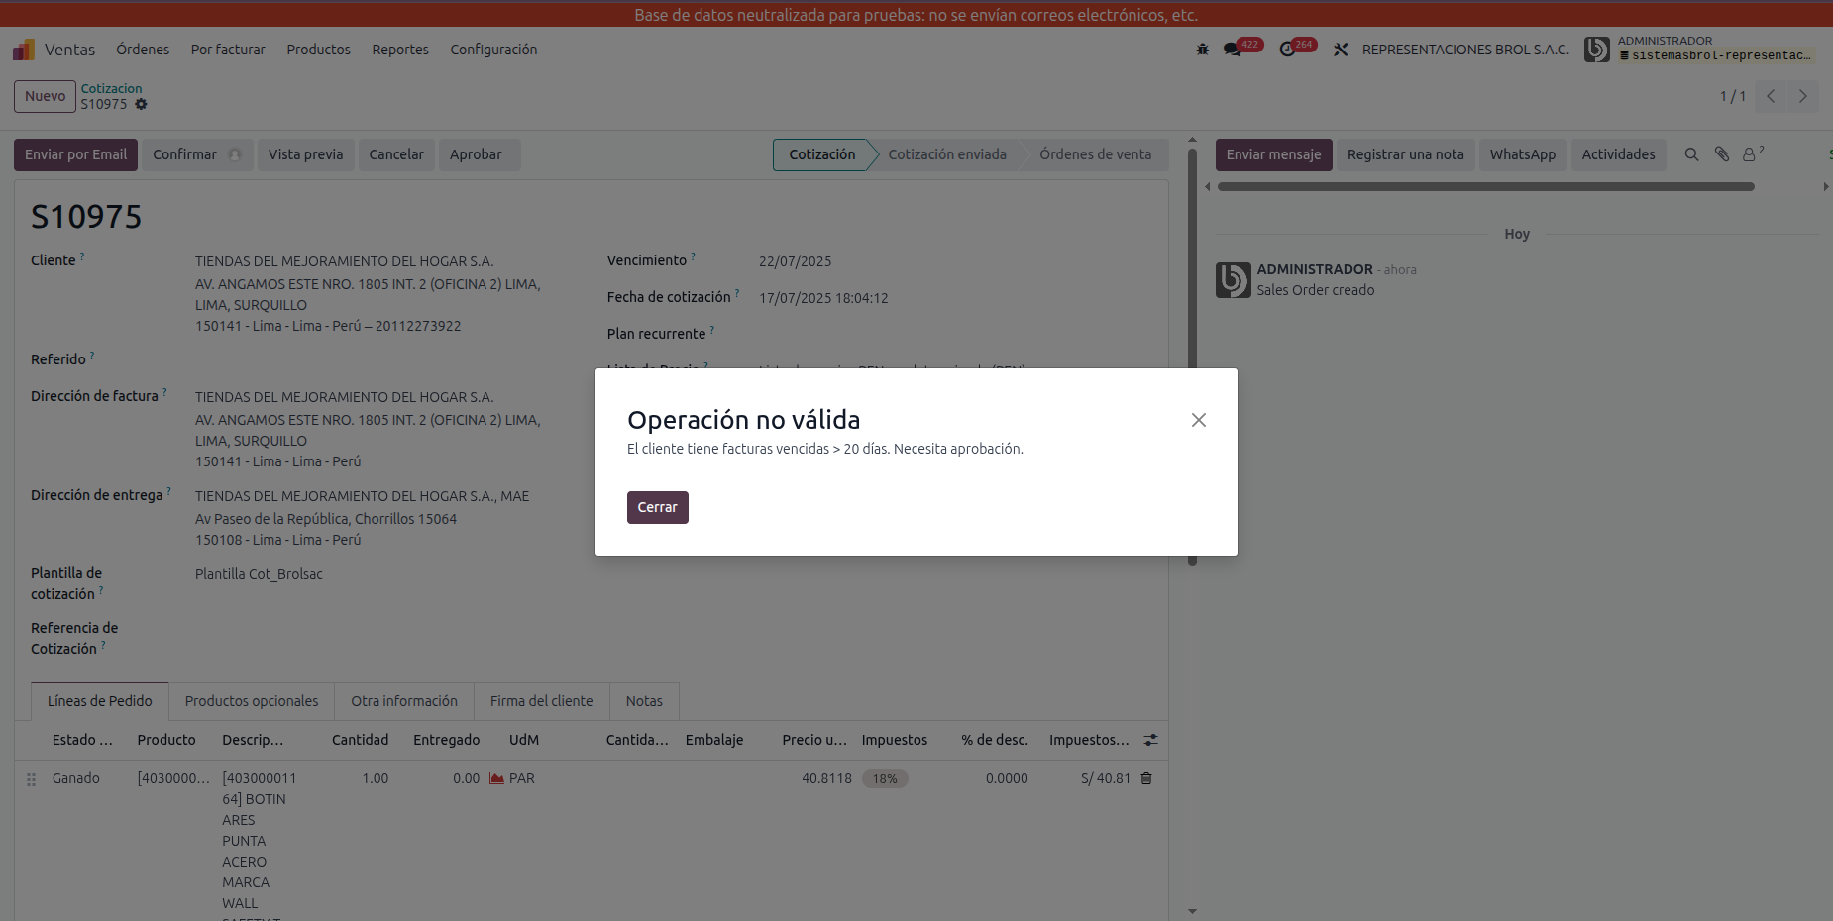Click the wrench tools icon in navbar

click(x=1341, y=50)
